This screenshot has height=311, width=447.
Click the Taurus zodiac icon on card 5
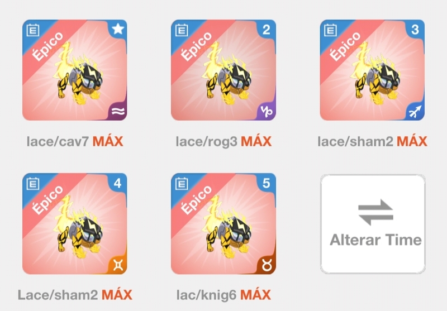[267, 265]
